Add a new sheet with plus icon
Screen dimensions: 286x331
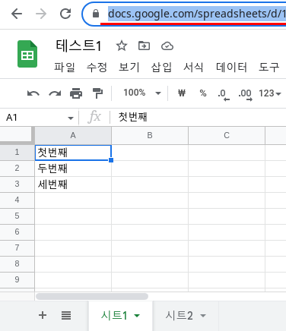[43, 315]
